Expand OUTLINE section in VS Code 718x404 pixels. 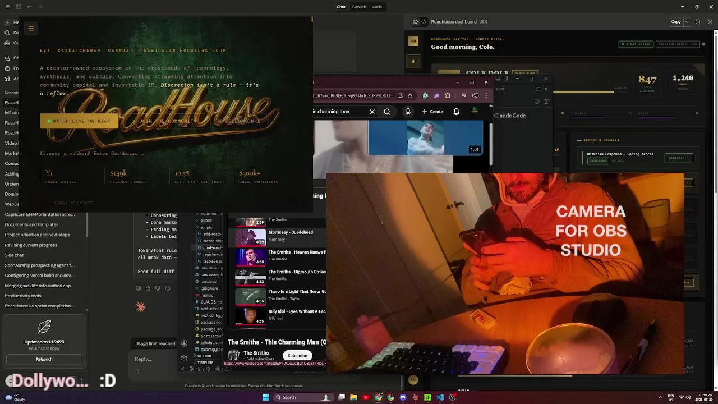(204, 355)
